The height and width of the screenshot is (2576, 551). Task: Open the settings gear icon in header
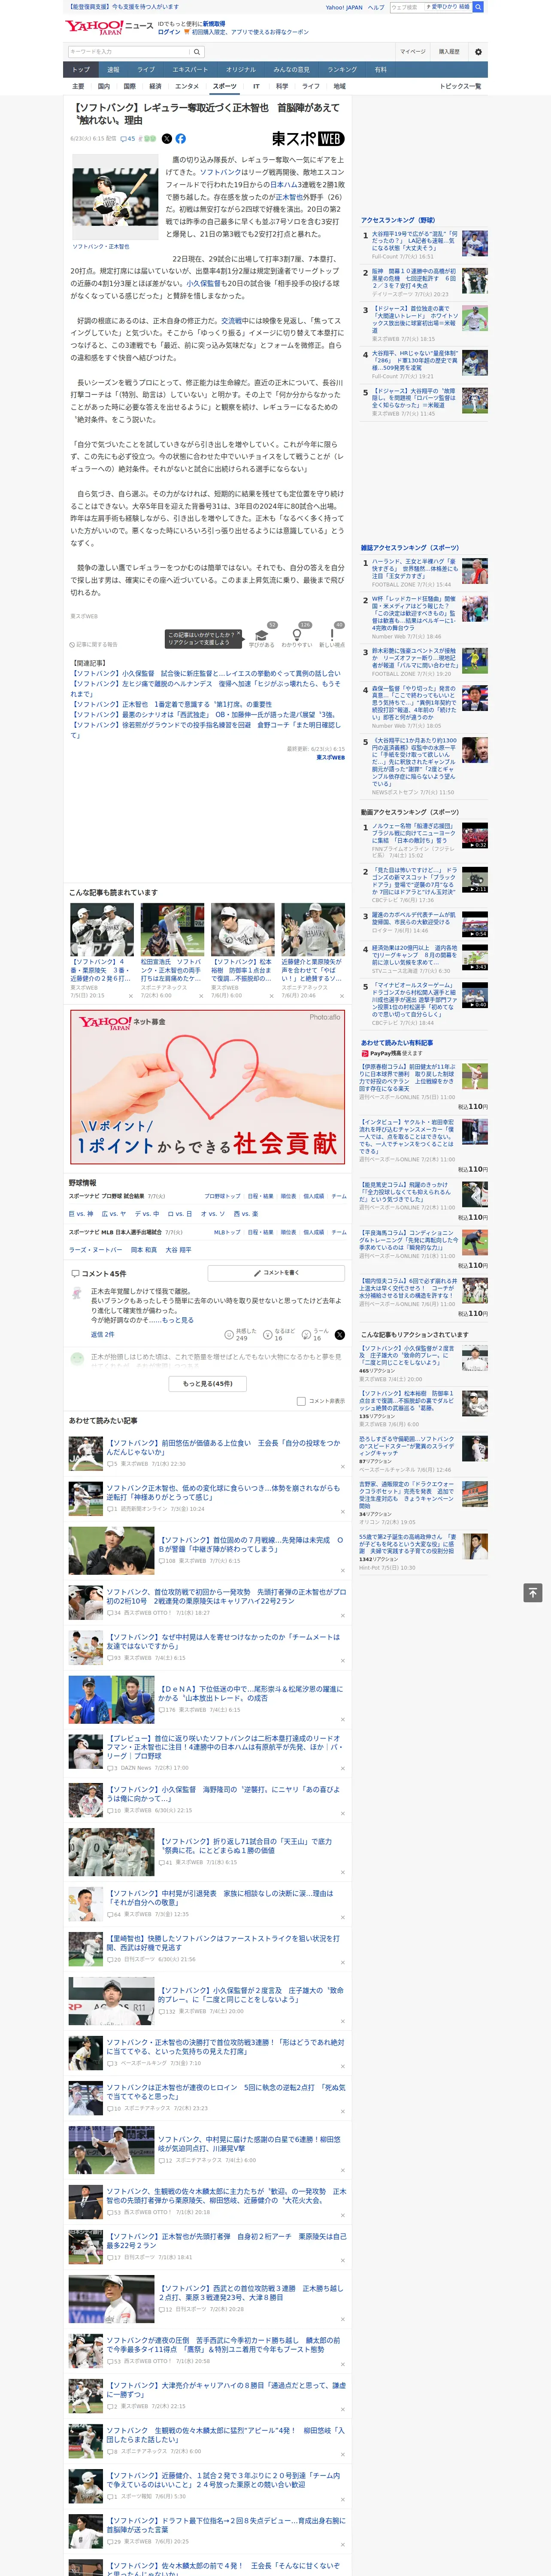tap(478, 52)
